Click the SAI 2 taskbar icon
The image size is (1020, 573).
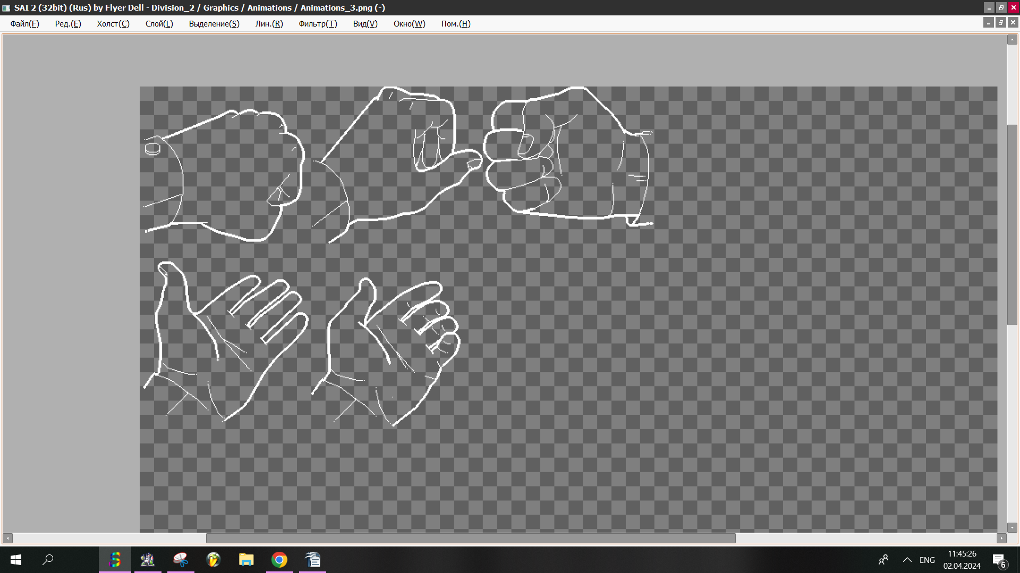click(x=115, y=560)
